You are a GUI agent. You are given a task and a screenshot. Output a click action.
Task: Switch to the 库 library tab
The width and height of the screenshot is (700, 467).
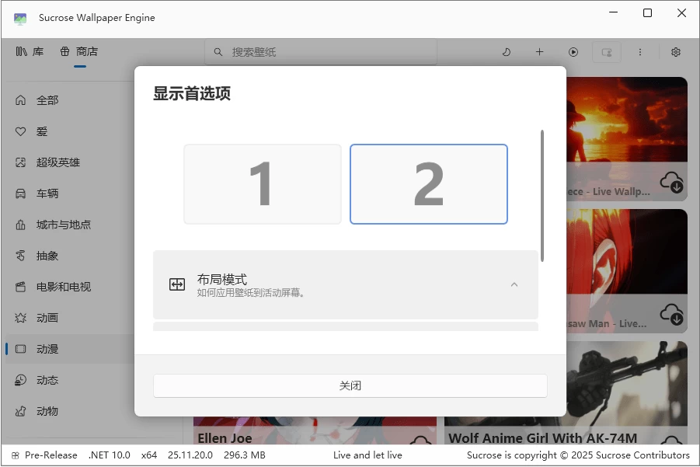31,52
